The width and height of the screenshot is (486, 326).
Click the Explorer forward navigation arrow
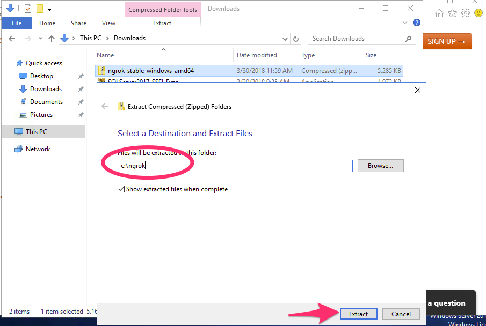click(27, 39)
